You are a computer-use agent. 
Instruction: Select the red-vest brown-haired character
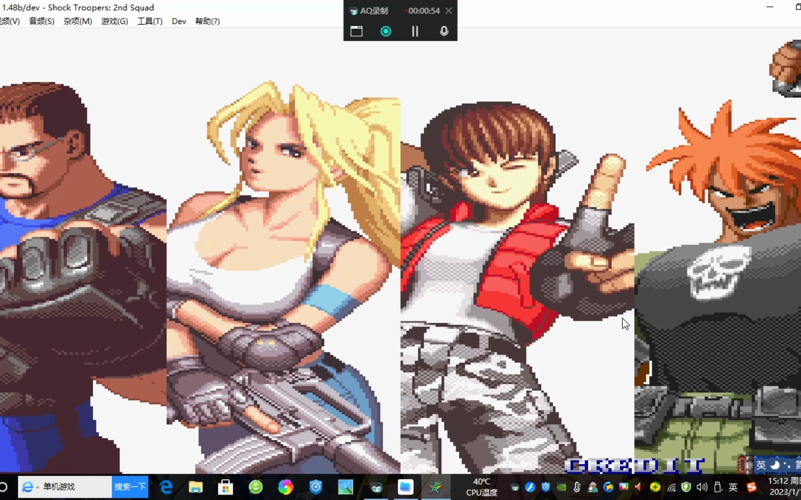[x=517, y=287]
